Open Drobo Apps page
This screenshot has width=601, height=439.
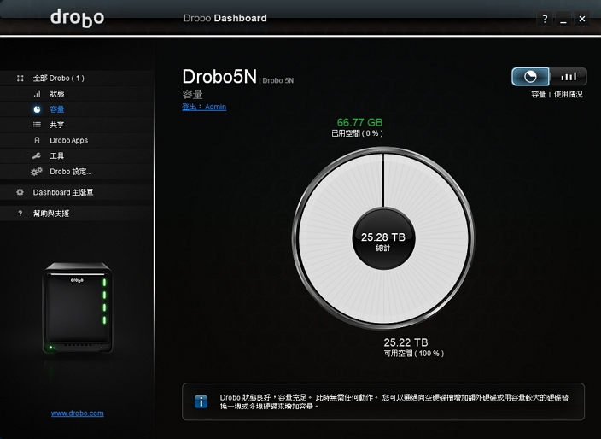[x=77, y=140]
